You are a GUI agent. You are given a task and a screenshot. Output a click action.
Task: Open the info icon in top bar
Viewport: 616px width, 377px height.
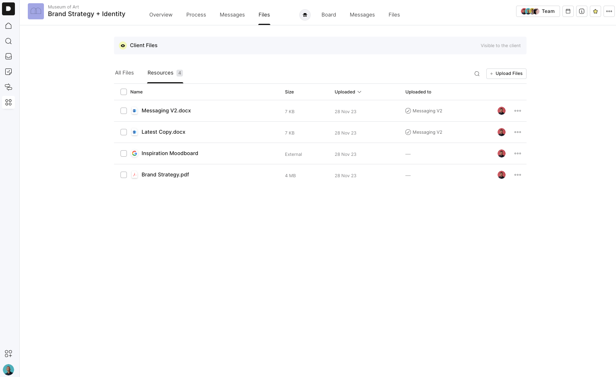click(582, 11)
